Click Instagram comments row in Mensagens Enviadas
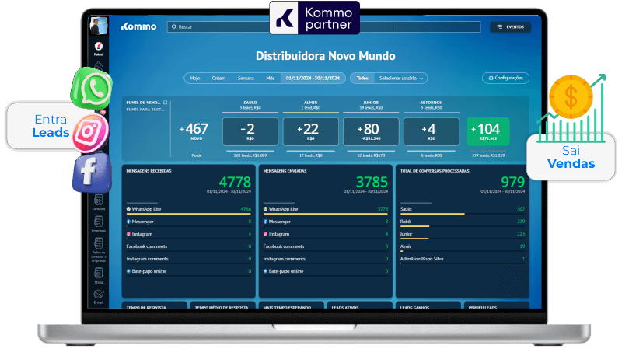The image size is (622, 356). click(x=326, y=259)
